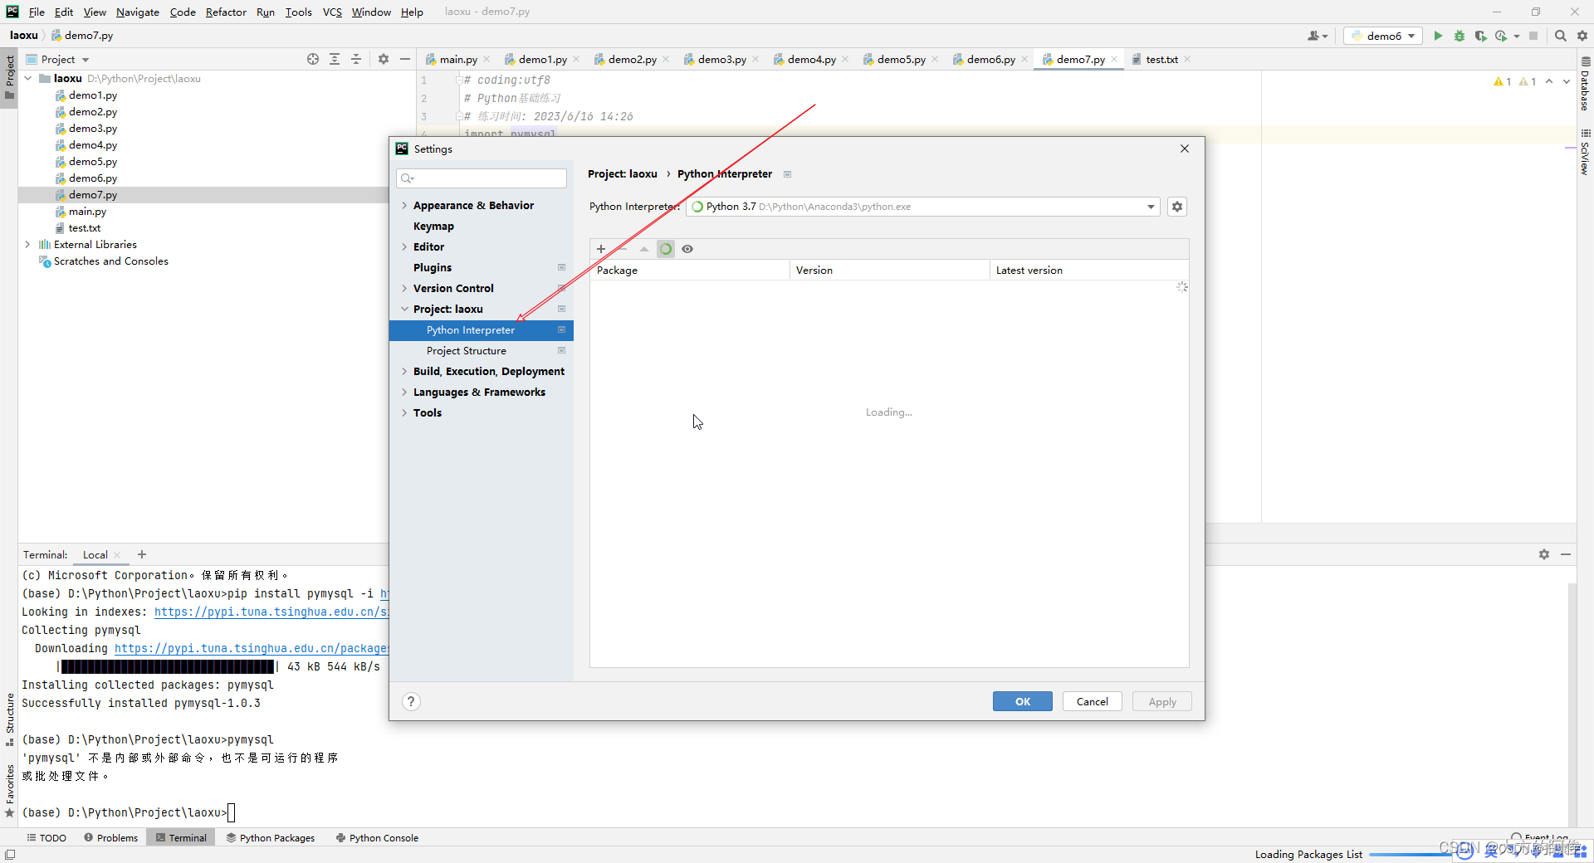The width and height of the screenshot is (1594, 863).
Task: Expand Appearance & Behavior settings
Action: [404, 206]
